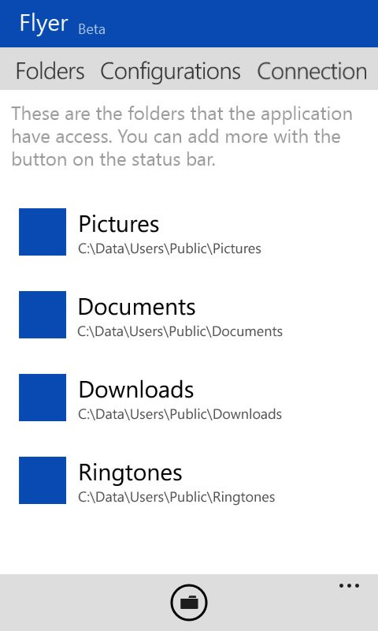This screenshot has height=631, width=378.
Task: Select the blue tile beside Documents
Action: (43, 315)
